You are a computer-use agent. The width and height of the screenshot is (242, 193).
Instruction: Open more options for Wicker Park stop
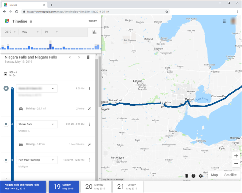tap(89, 124)
